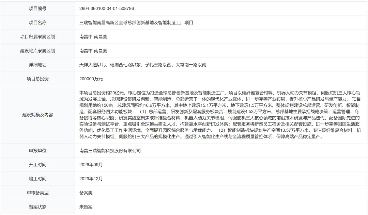Select the 竣工时间 label cell
Image resolution: width=368 pixels, height=215 pixels.
[37, 179]
